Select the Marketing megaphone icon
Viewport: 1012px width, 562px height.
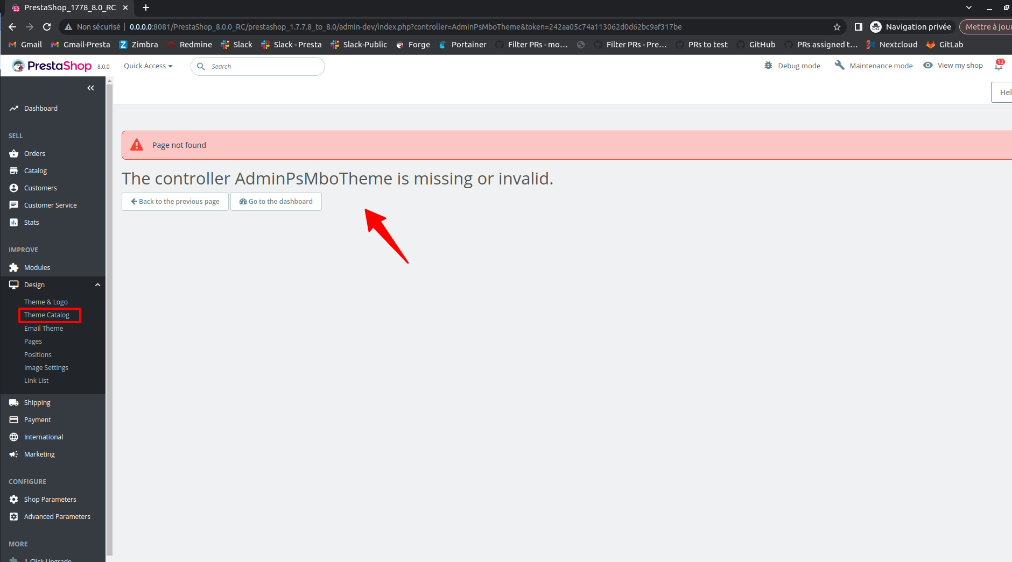pos(13,454)
